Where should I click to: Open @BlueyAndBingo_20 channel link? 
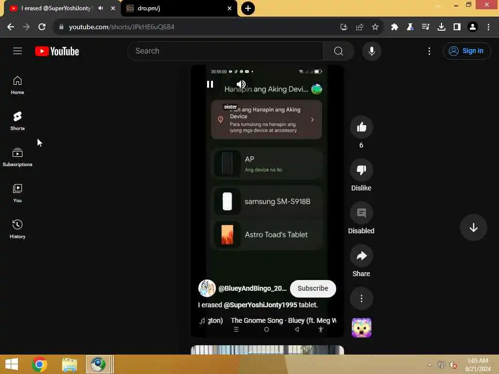[252, 288]
